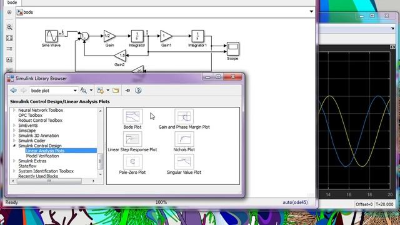Click the forward arrow in Library Browser
This screenshot has width=400, height=225.
pos(24,90)
